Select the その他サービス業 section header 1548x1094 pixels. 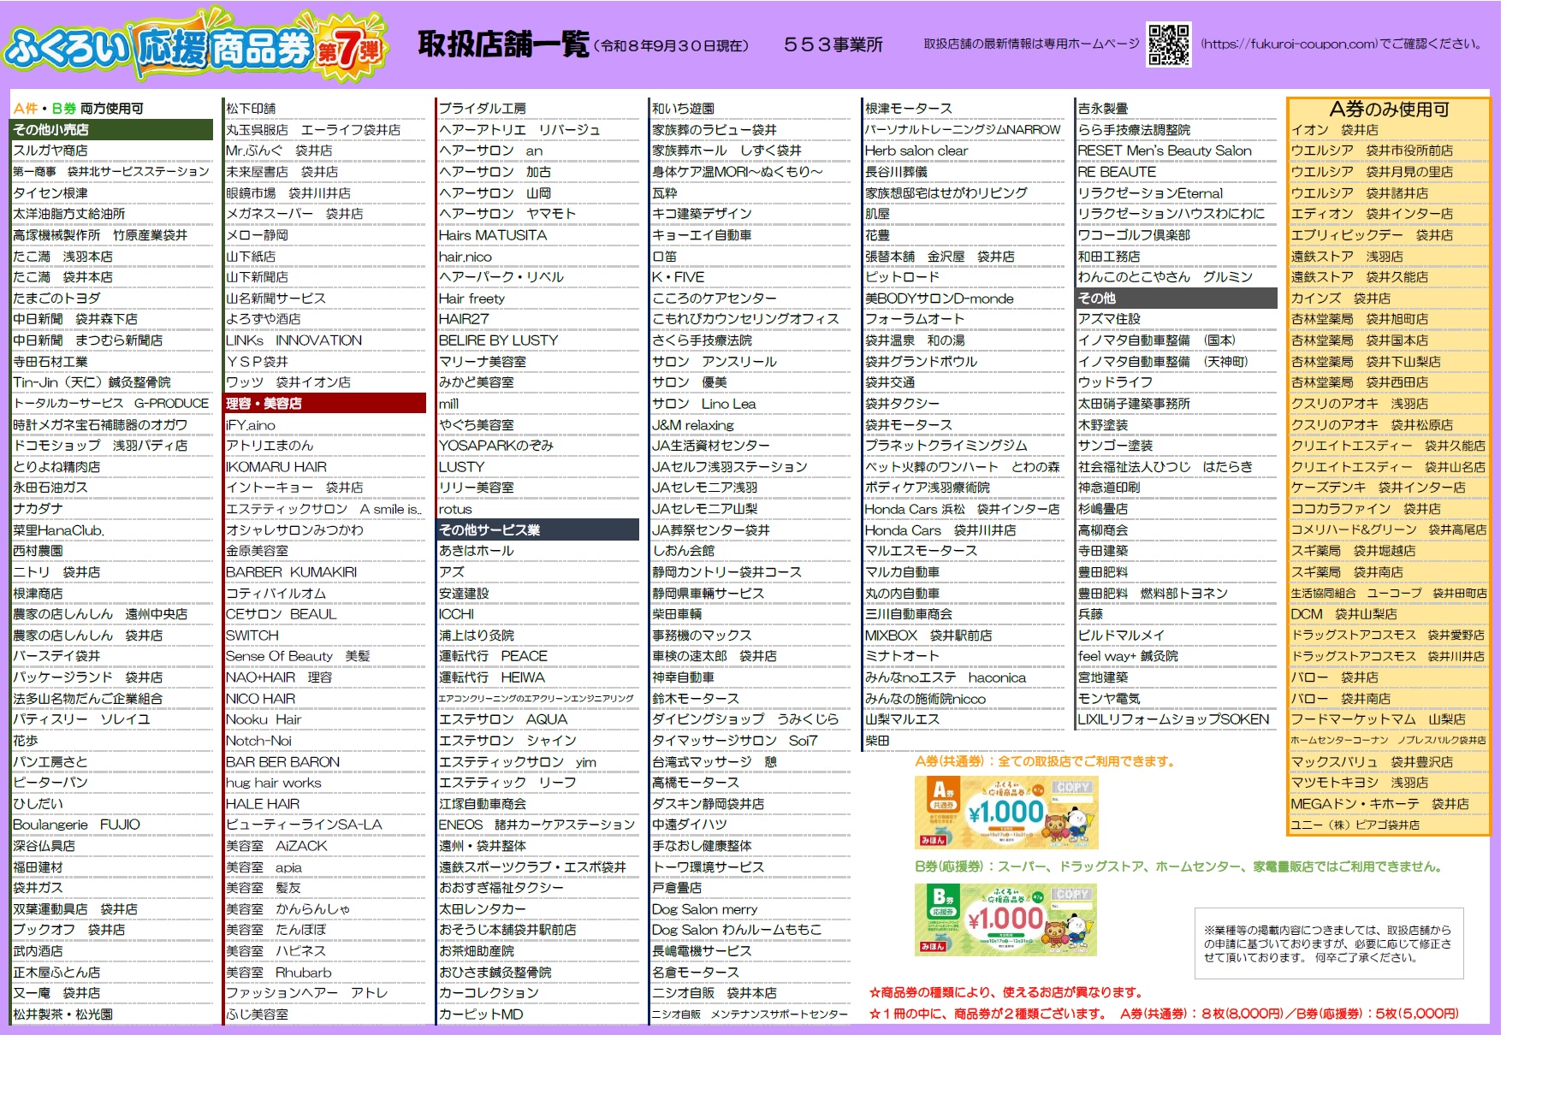538,530
